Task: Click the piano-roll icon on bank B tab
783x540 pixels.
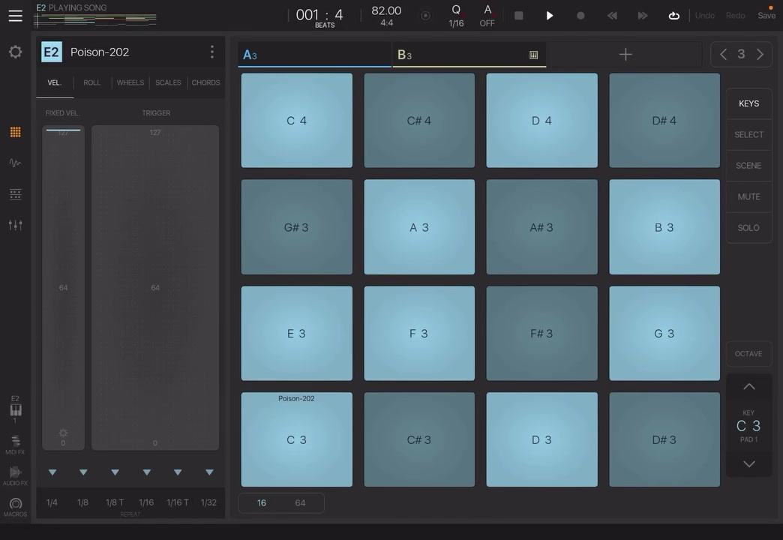Action: point(534,55)
